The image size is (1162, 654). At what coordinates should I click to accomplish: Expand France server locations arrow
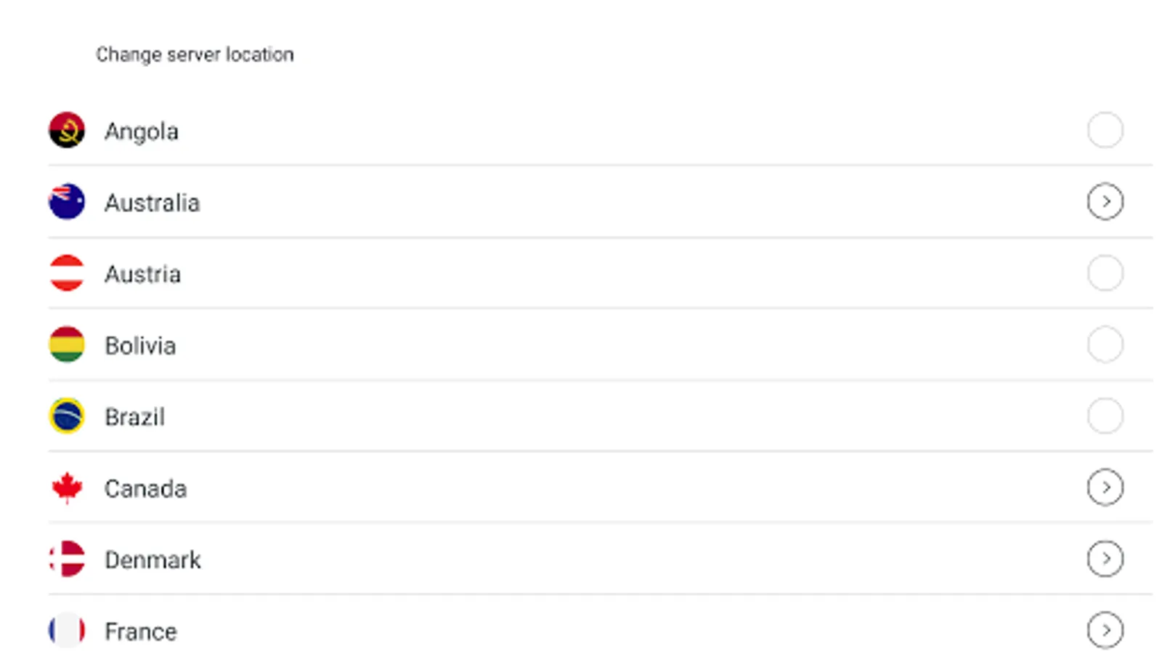1105,630
